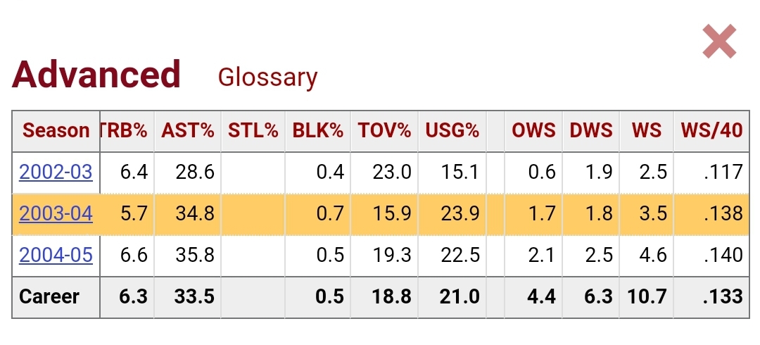Sort by OWS column header
Screen dimensions: 760x345
pos(533,130)
